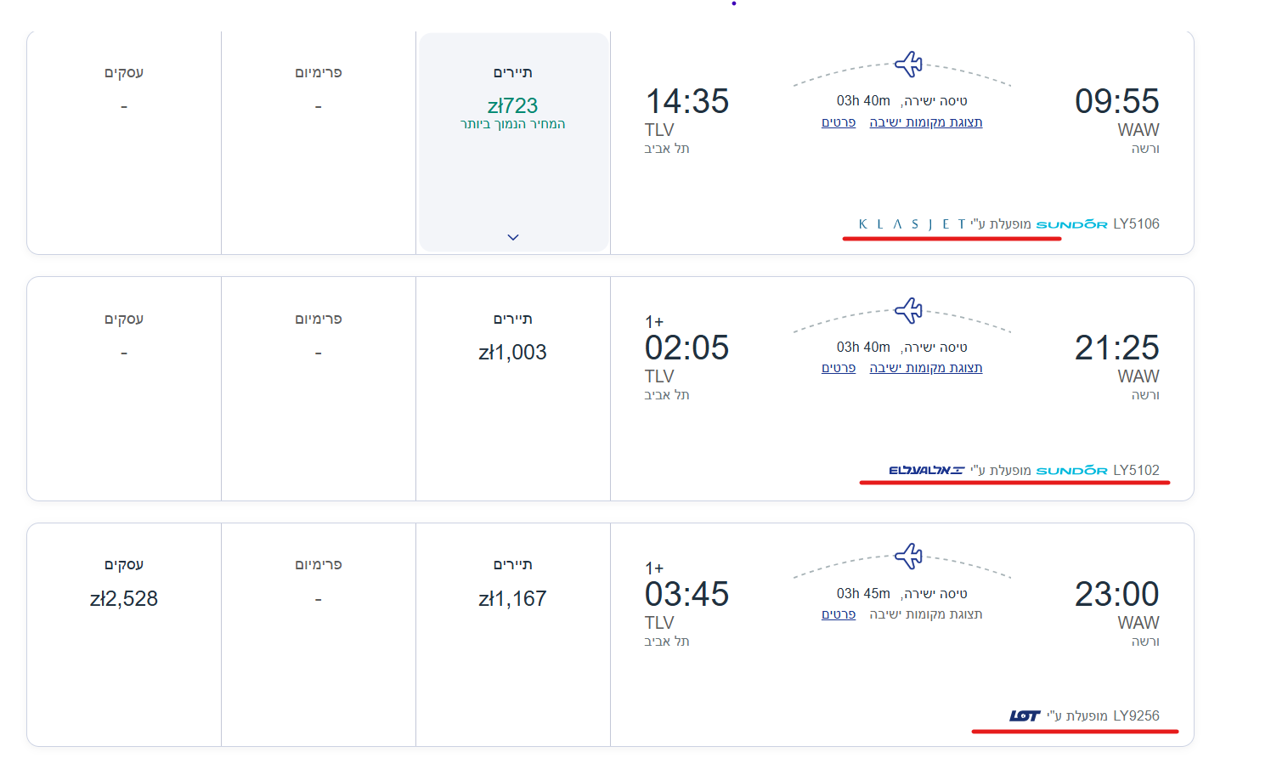Select the zł723 economy fare
Image resolution: width=1271 pixels, height=769 pixels.
512,106
